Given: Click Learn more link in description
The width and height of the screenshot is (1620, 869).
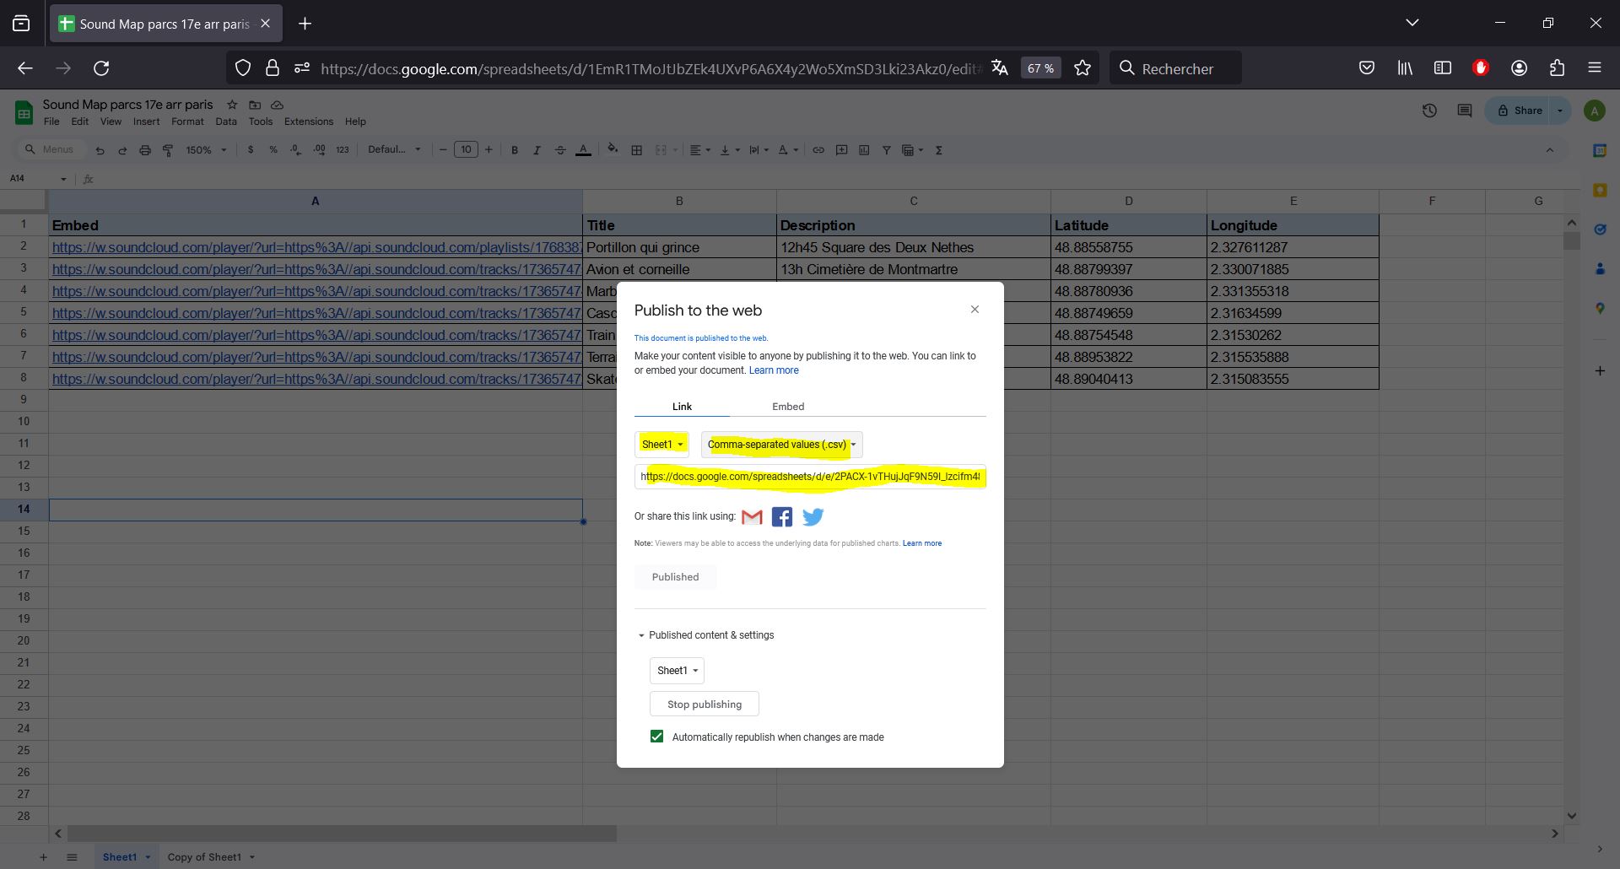Looking at the screenshot, I should pos(774,370).
